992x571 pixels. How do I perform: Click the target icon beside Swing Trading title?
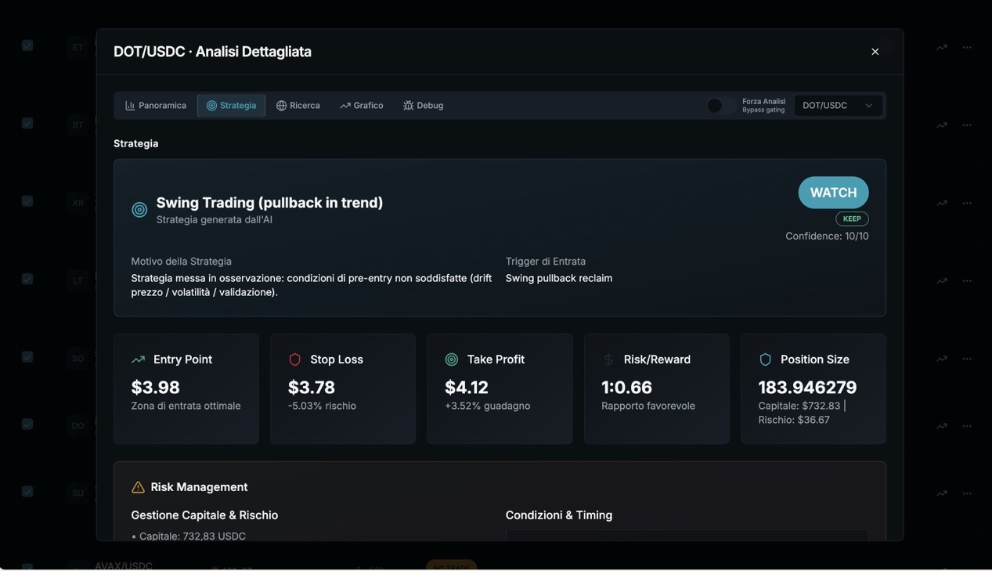(139, 210)
